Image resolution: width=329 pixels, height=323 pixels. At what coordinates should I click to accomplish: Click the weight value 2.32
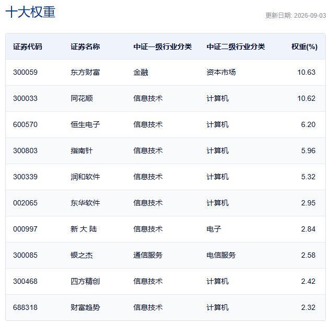click(308, 307)
